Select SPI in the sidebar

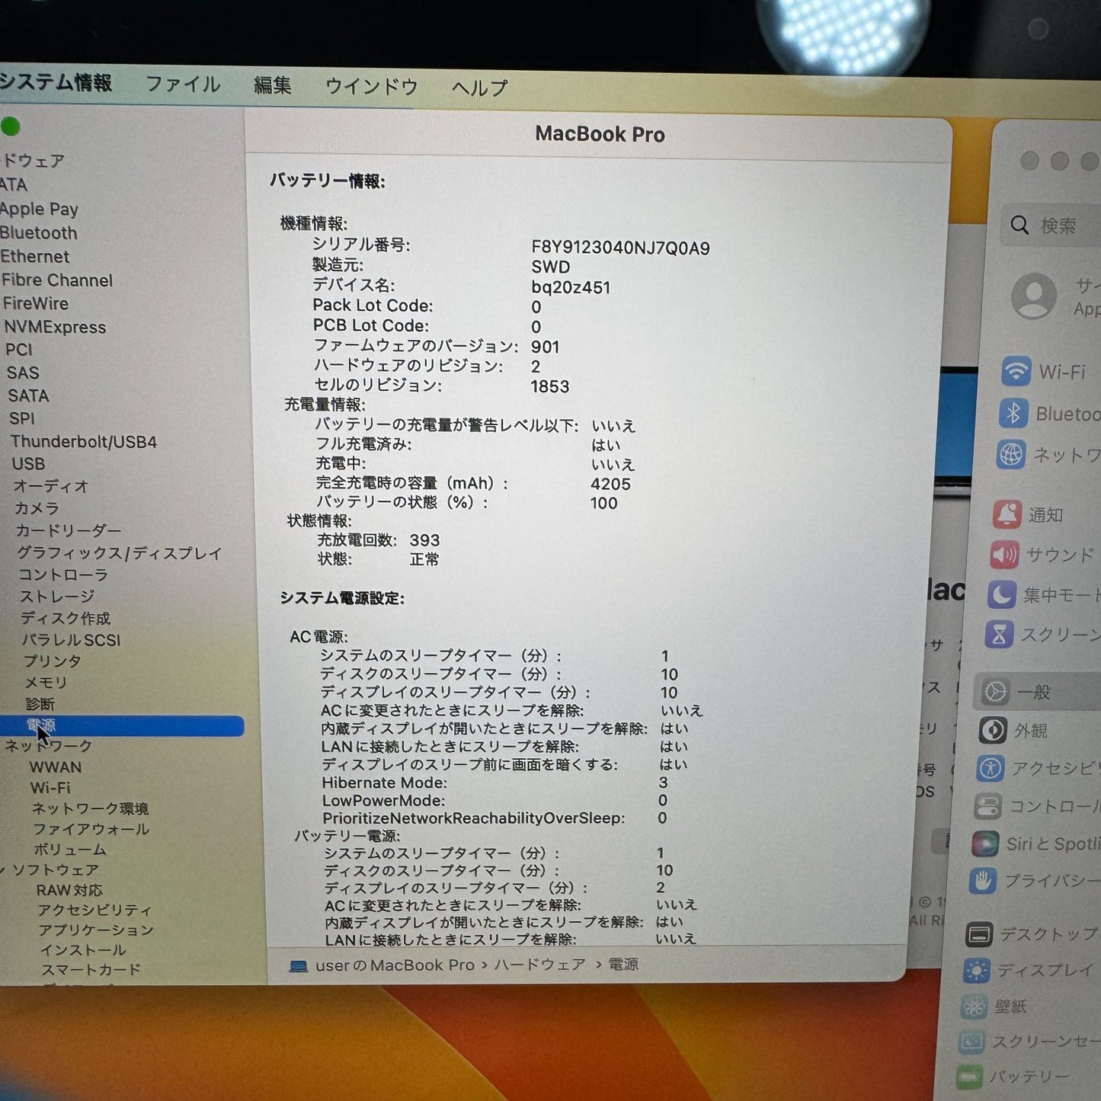coord(22,418)
